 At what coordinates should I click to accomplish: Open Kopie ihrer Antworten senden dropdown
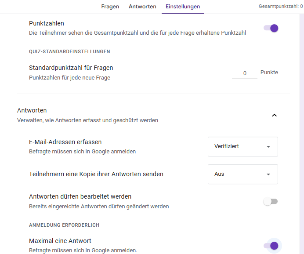click(242, 174)
